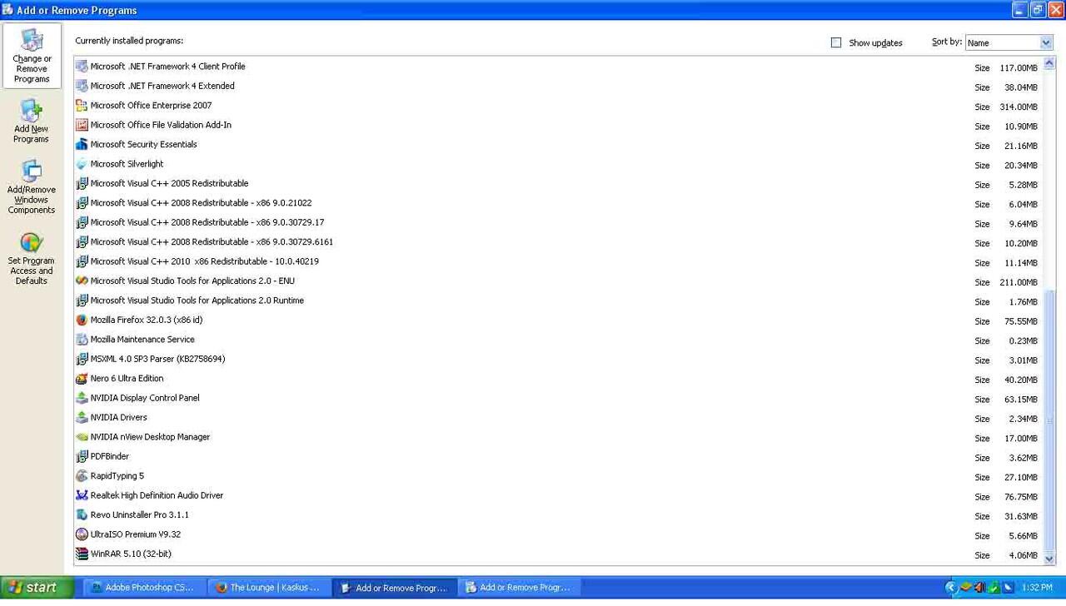Select Visual C++ 2008 Redistributable 9.0.21022 entry
Image resolution: width=1066 pixels, height=606 pixels.
[x=201, y=203]
